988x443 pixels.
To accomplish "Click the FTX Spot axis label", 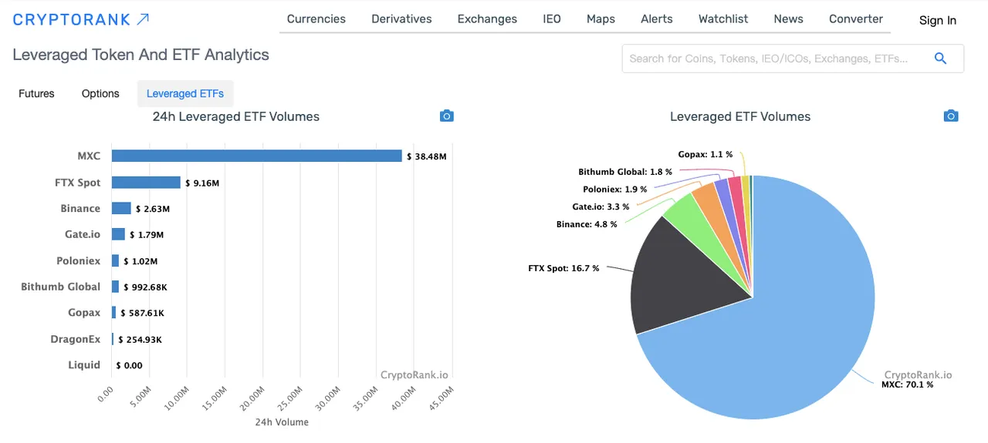I will click(x=78, y=183).
